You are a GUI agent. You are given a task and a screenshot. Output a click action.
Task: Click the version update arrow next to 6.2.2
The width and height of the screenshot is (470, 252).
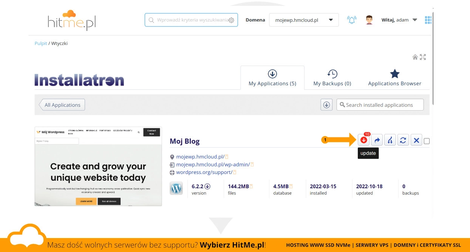pos(207,186)
